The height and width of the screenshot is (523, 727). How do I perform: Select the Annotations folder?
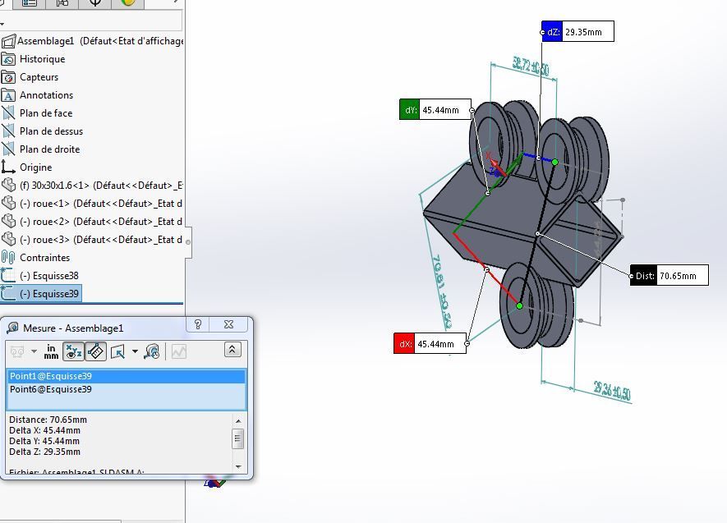pyautogui.click(x=46, y=95)
